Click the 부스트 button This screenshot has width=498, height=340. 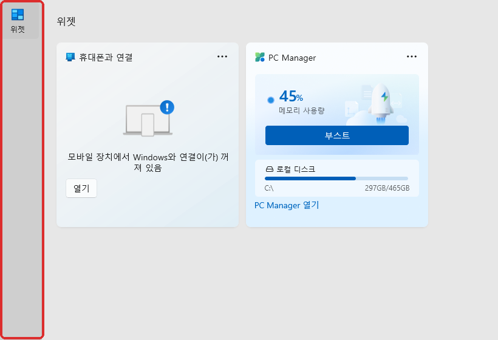(x=337, y=135)
